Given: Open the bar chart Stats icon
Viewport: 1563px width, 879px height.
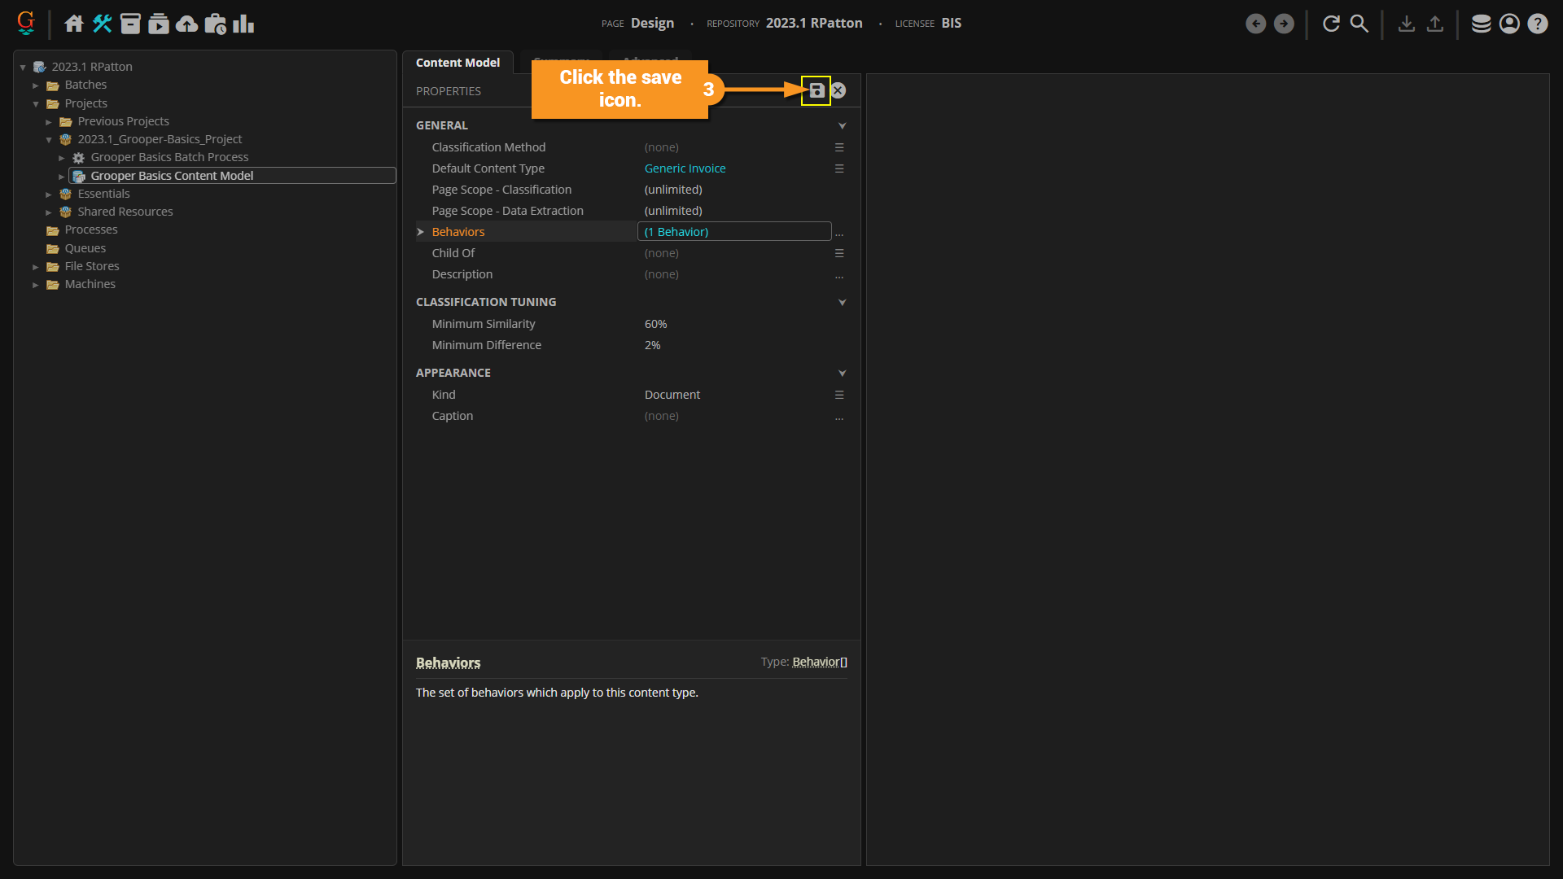Looking at the screenshot, I should tap(243, 24).
